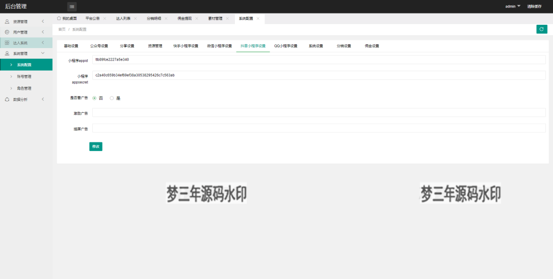Click the hamburger menu toggle icon
Viewport: 553px width, 279px height.
[x=72, y=6]
